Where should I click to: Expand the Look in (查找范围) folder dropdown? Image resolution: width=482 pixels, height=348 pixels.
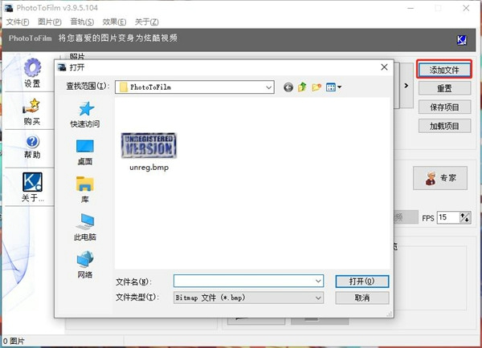coord(269,87)
